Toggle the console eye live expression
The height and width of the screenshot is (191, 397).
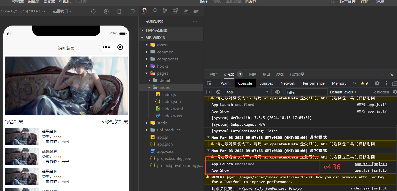[278, 92]
